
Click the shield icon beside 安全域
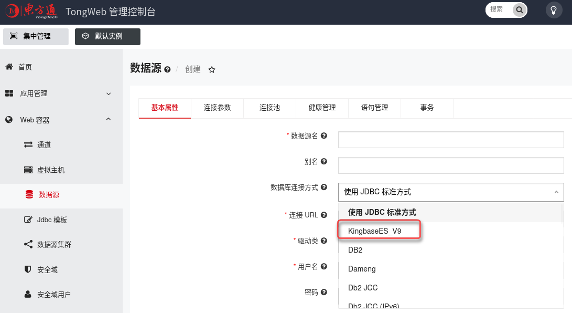pos(28,269)
